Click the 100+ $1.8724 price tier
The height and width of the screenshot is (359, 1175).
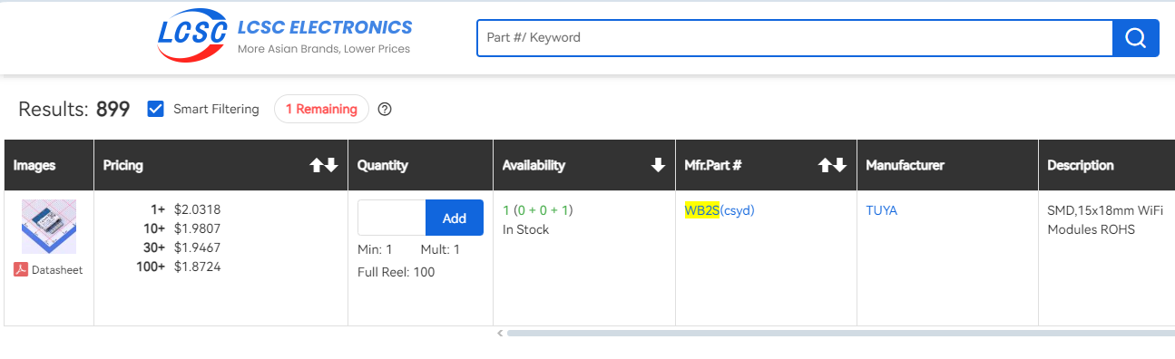click(x=179, y=267)
